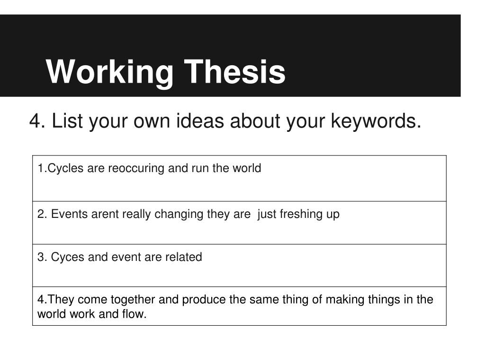
Task: Click the first table row about cycles reoccuring
Action: [239, 178]
